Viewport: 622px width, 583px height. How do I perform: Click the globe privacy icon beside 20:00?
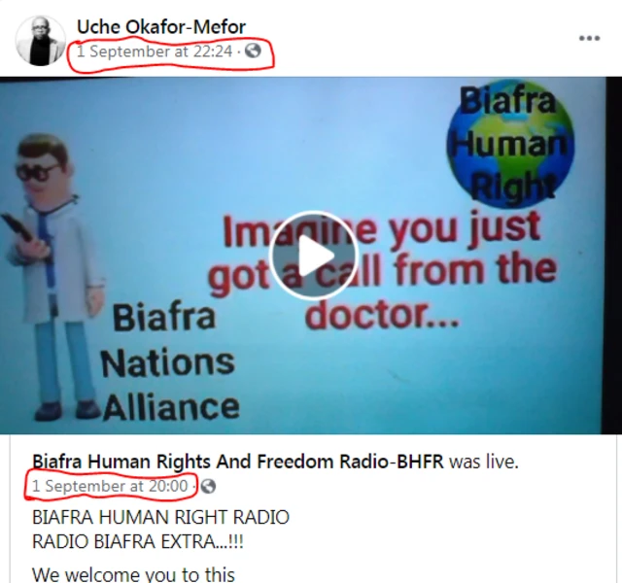coord(208,486)
